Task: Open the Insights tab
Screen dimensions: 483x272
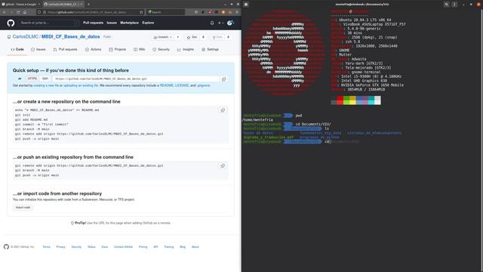Action: point(186,49)
